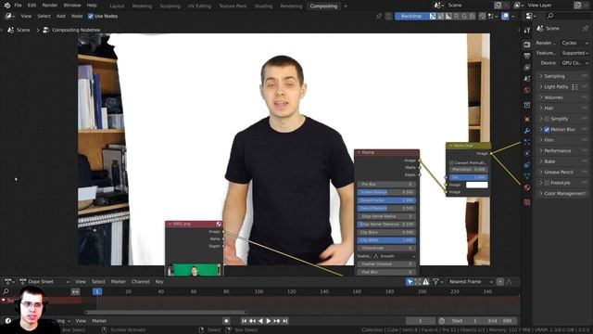This screenshot has height=334, width=593.
Task: Toggle the Backdrop button
Action: (x=411, y=17)
